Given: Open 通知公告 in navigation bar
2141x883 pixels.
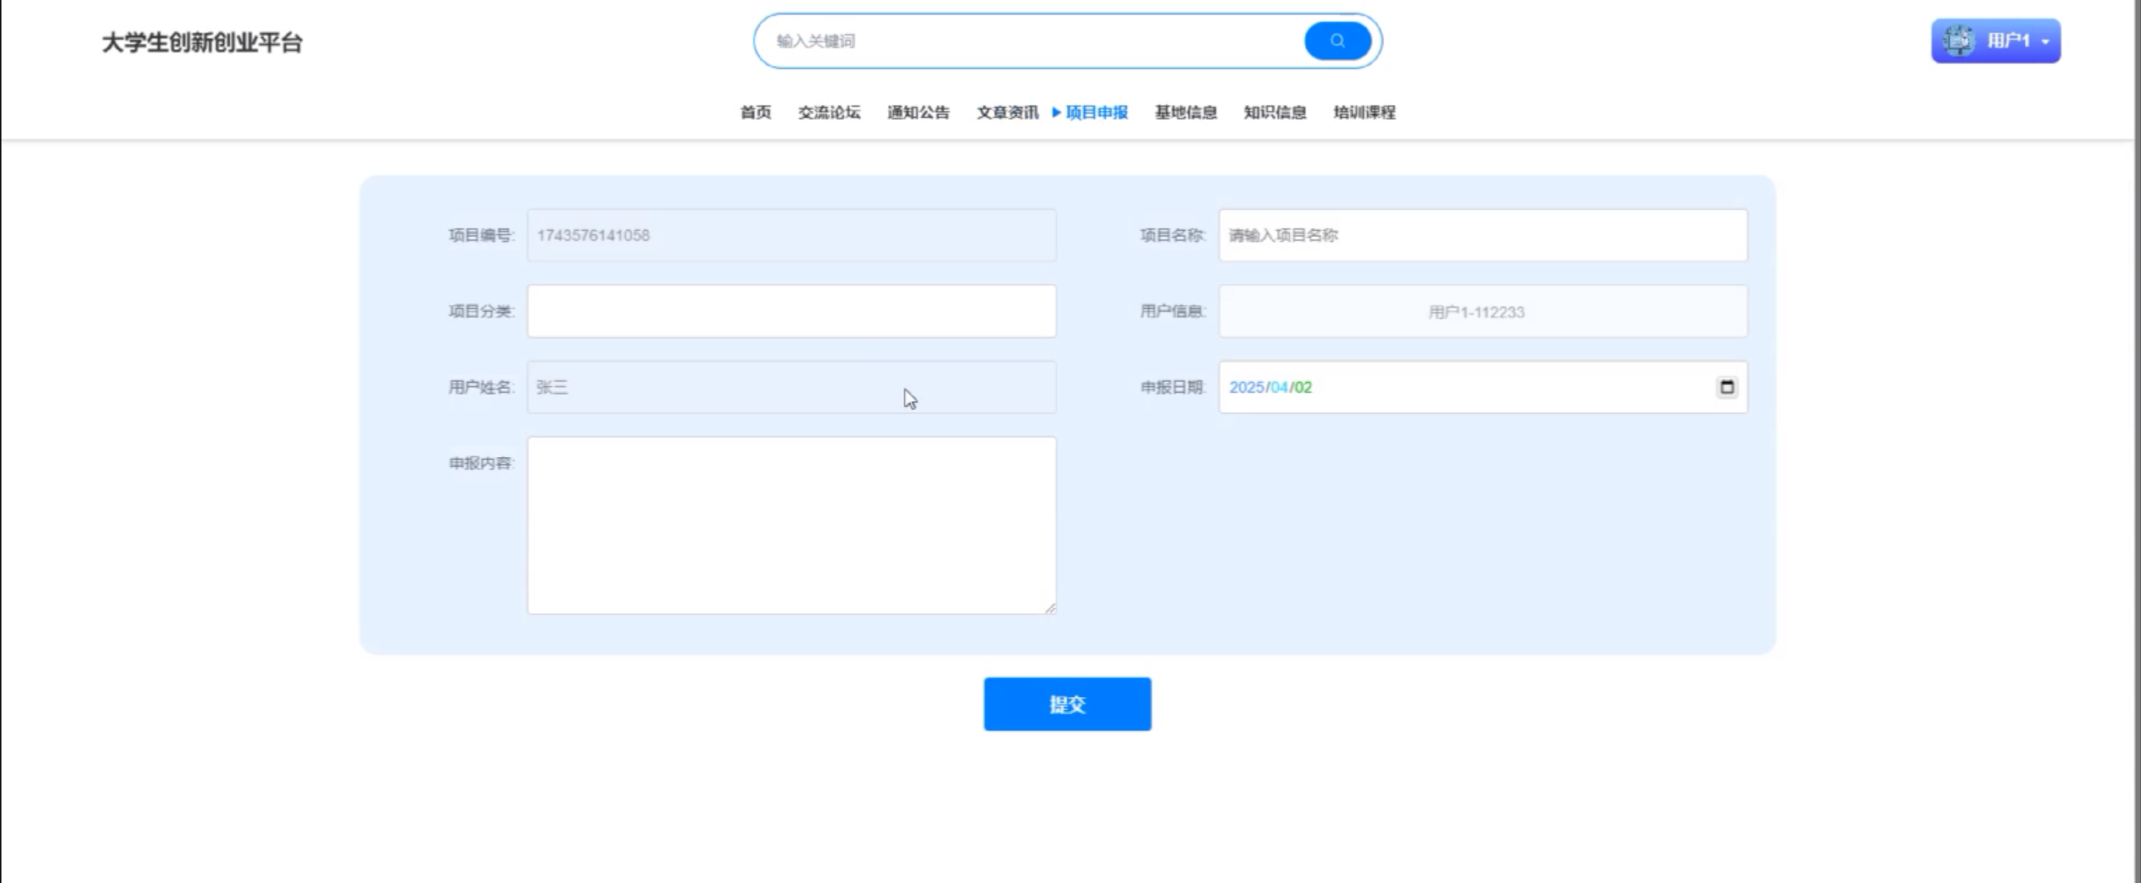Looking at the screenshot, I should pyautogui.click(x=918, y=112).
